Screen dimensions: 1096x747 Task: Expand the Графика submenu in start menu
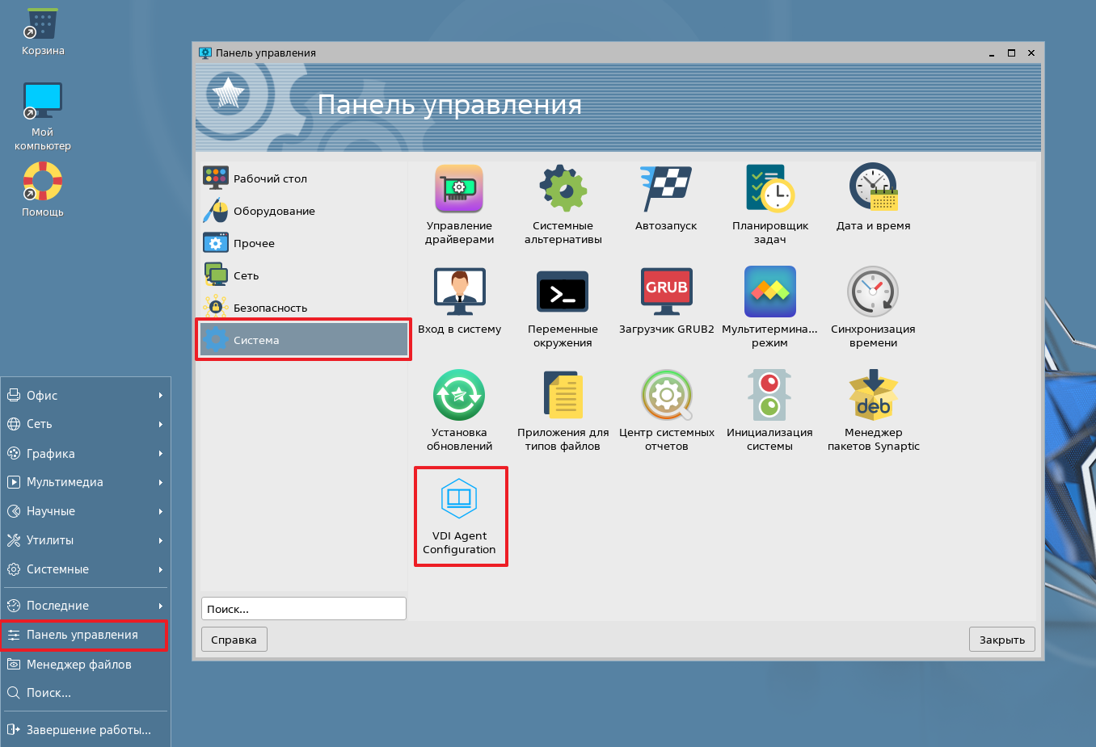[x=85, y=454]
